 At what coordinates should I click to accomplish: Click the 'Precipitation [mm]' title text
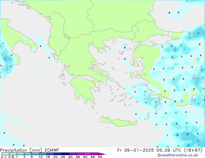click(x=21, y=150)
